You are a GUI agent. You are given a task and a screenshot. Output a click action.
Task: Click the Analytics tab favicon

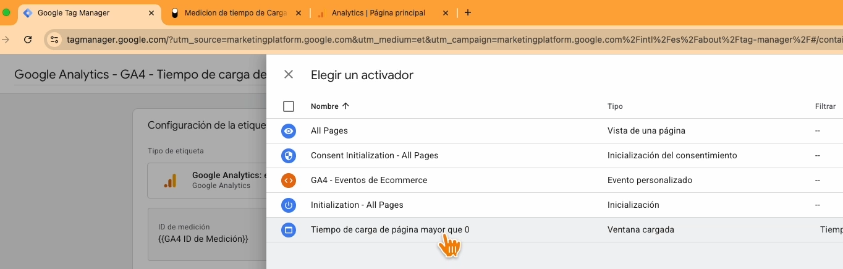pos(320,13)
